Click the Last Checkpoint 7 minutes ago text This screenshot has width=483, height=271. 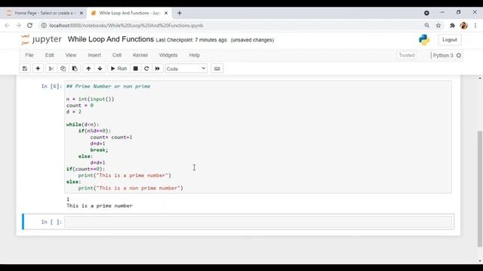tap(191, 40)
